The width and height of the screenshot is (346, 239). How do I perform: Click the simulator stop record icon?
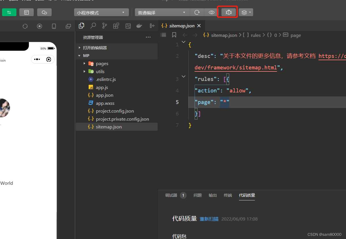tap(40, 26)
